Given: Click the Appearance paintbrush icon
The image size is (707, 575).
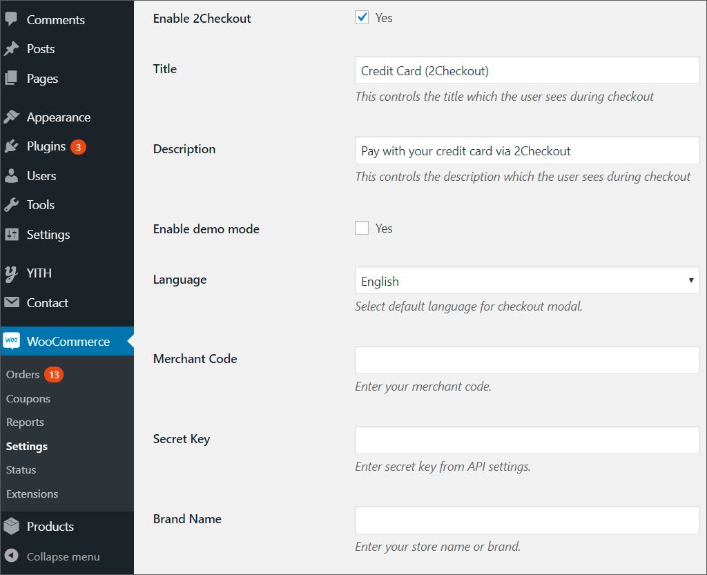Looking at the screenshot, I should (11, 117).
